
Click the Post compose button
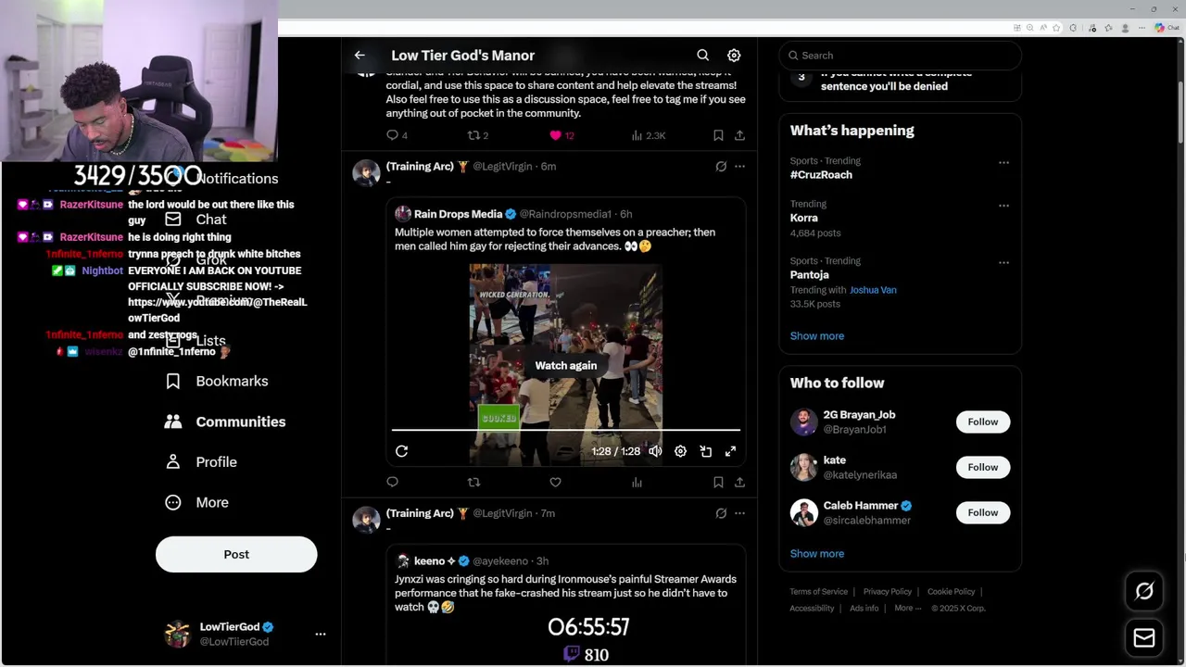click(x=236, y=554)
